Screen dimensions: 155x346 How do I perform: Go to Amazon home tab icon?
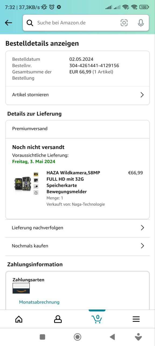click(19, 319)
